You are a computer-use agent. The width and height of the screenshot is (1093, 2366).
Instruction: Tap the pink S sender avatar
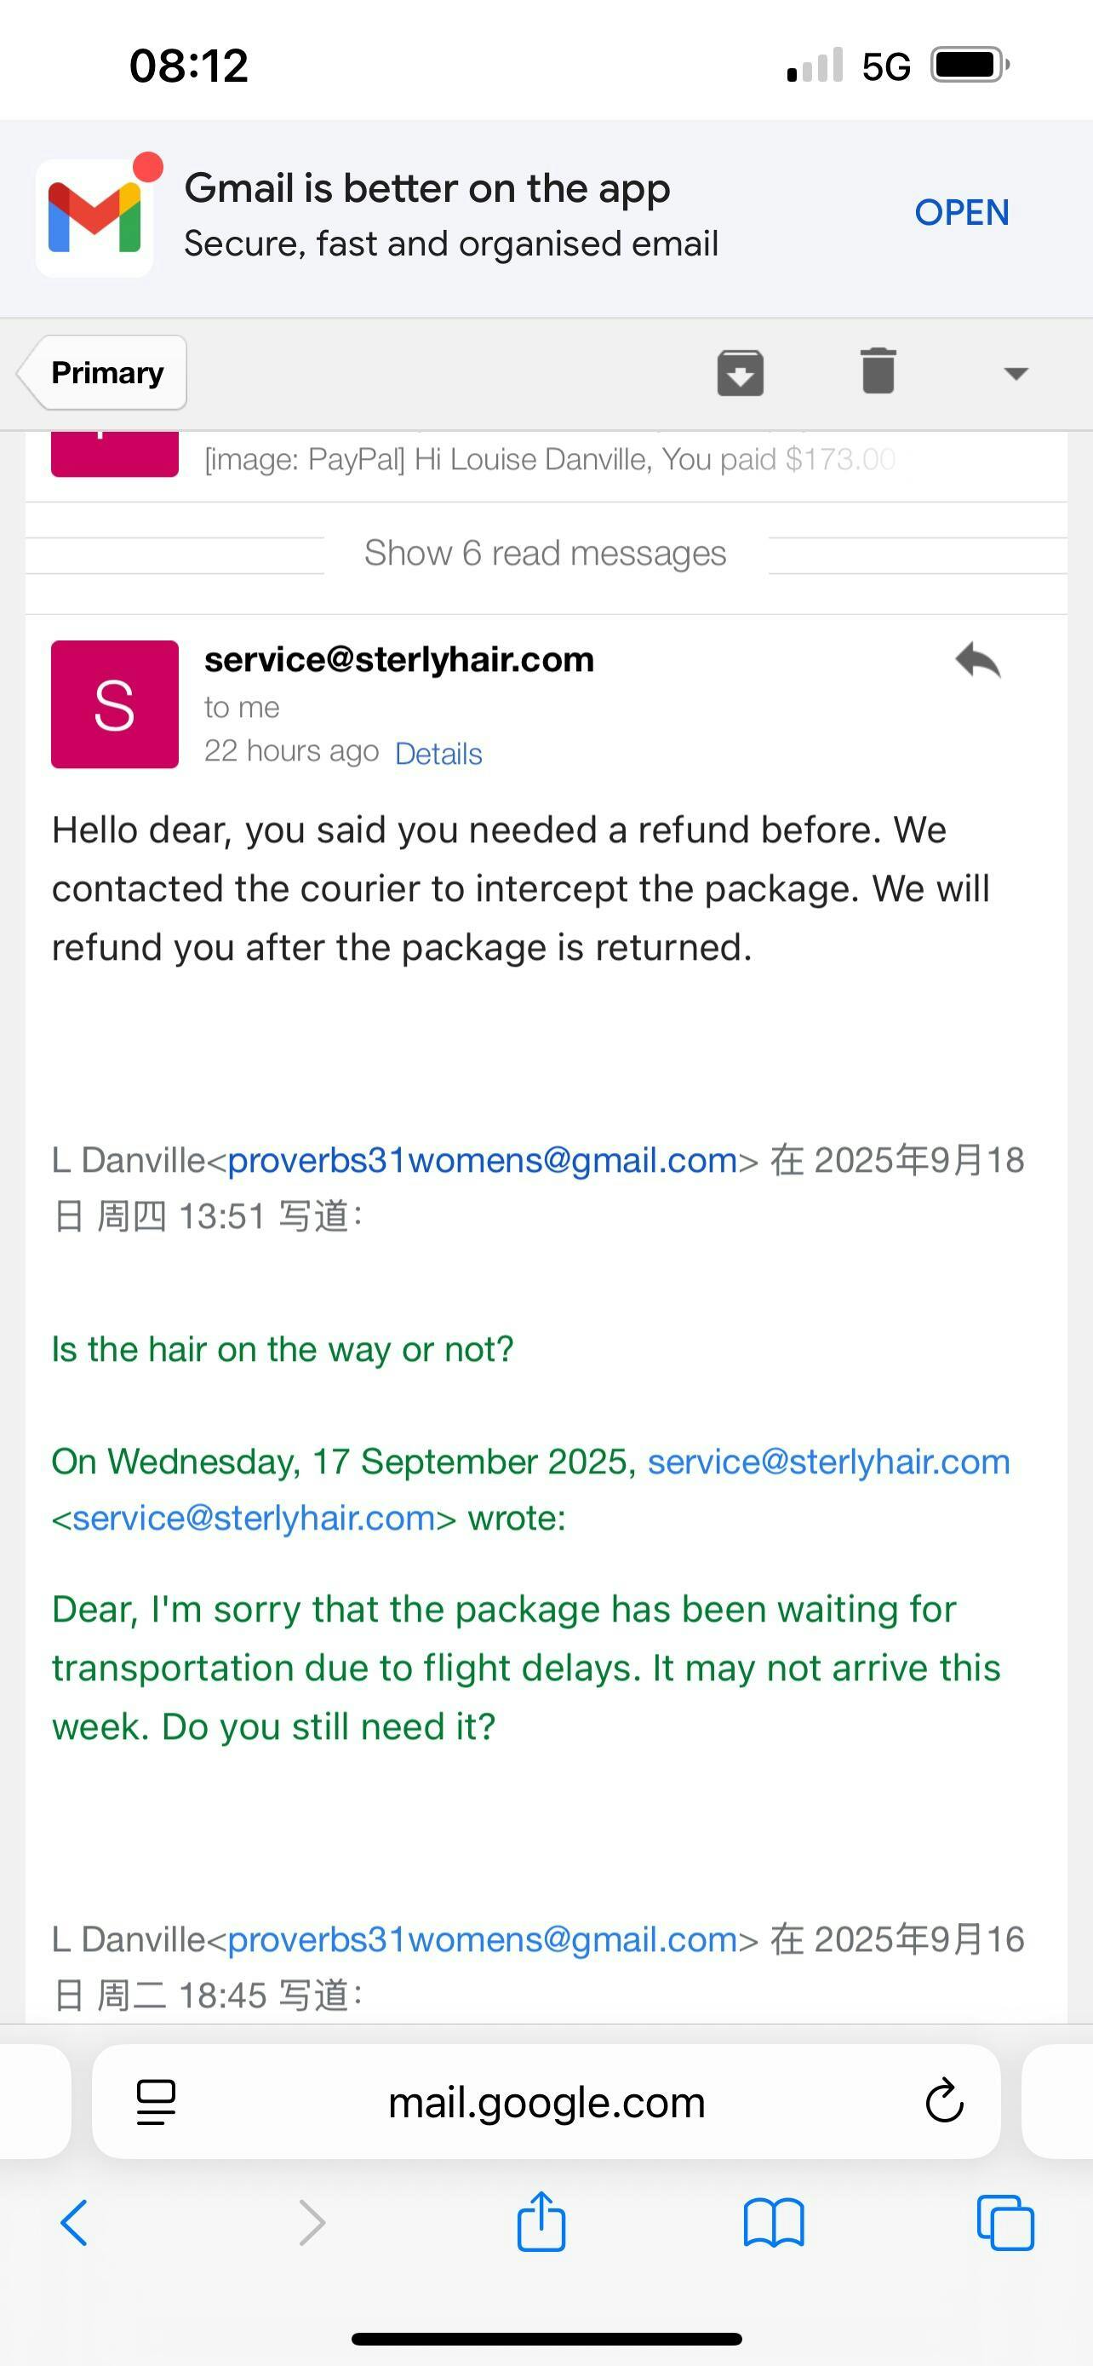(115, 704)
